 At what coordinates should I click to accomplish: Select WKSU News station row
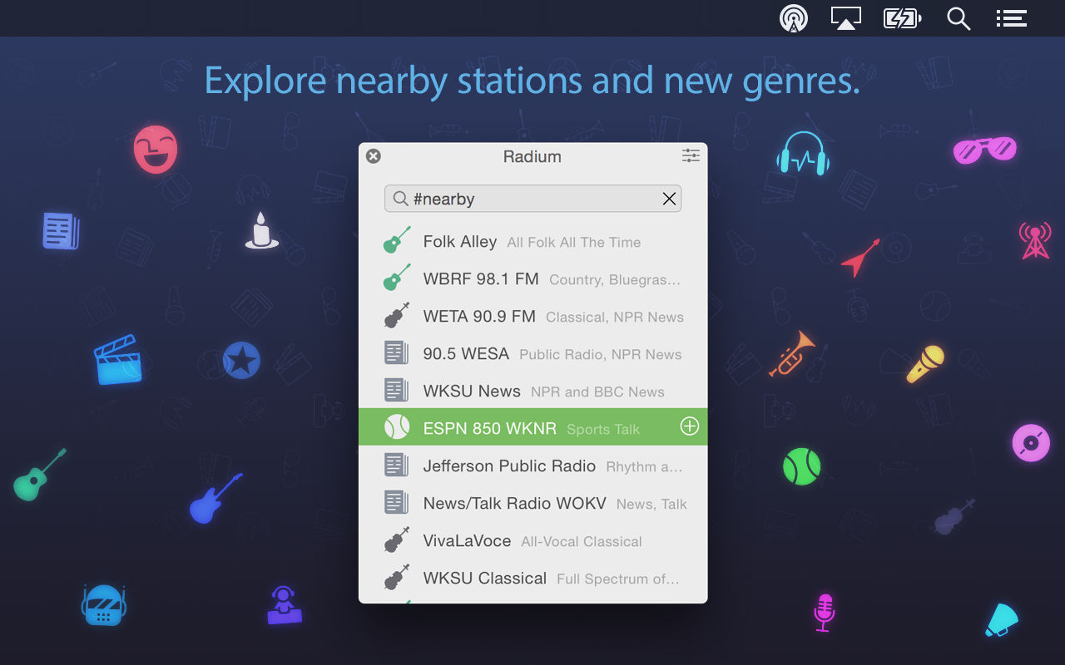click(x=532, y=392)
